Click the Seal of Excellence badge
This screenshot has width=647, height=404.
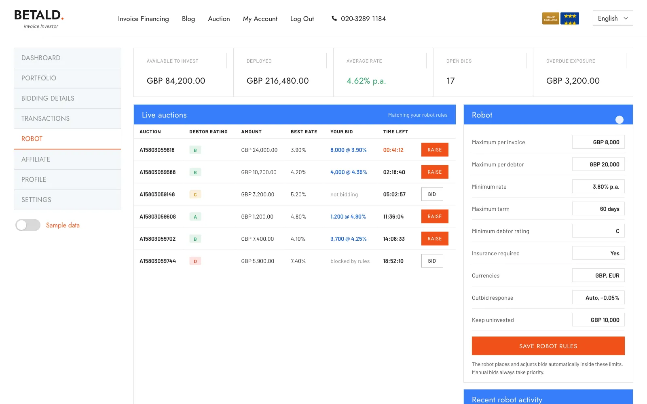click(550, 18)
